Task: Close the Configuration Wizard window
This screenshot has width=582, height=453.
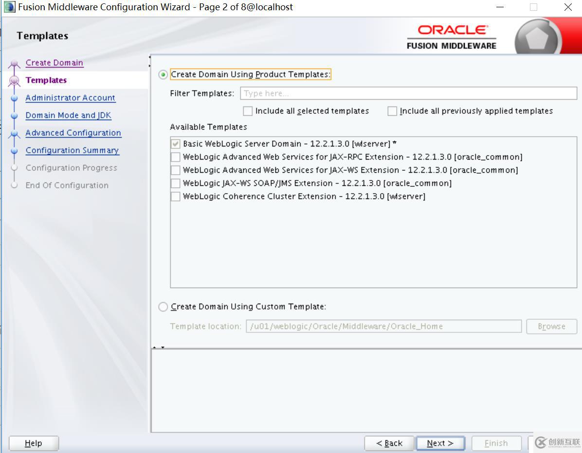Action: 568,7
